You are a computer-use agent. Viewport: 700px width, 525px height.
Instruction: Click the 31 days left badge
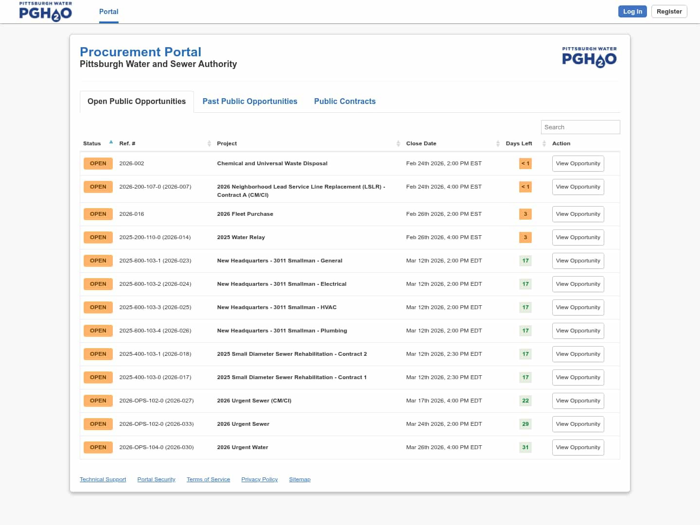point(525,447)
